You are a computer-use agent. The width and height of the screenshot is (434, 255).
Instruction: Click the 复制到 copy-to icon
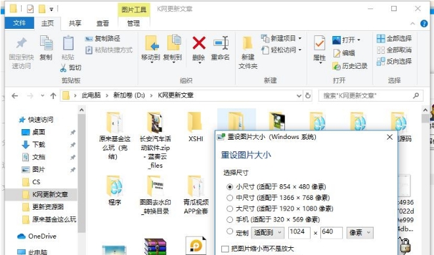click(x=173, y=43)
